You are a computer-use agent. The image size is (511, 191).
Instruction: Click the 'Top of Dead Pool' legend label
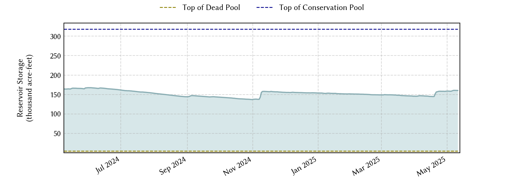point(211,8)
